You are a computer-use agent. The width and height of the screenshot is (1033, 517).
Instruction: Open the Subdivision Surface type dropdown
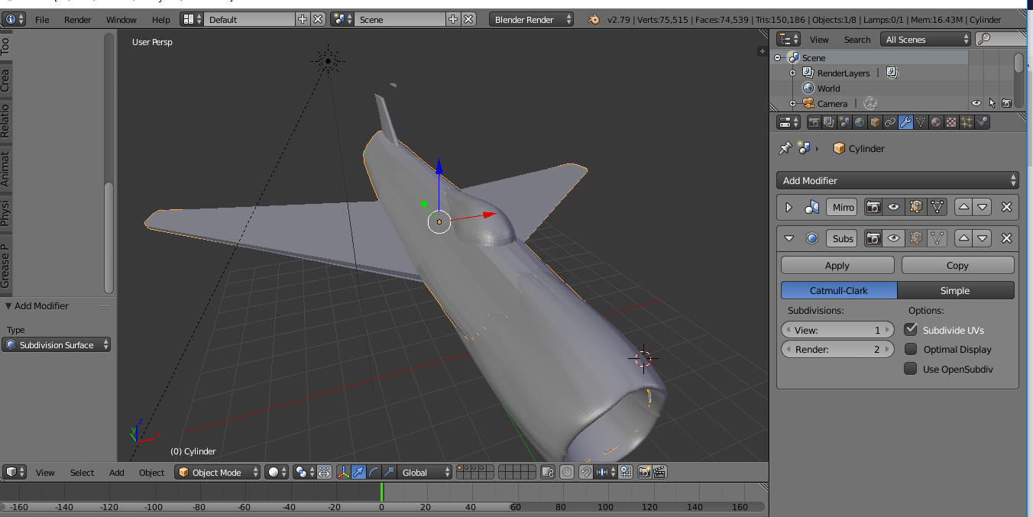pyautogui.click(x=57, y=344)
